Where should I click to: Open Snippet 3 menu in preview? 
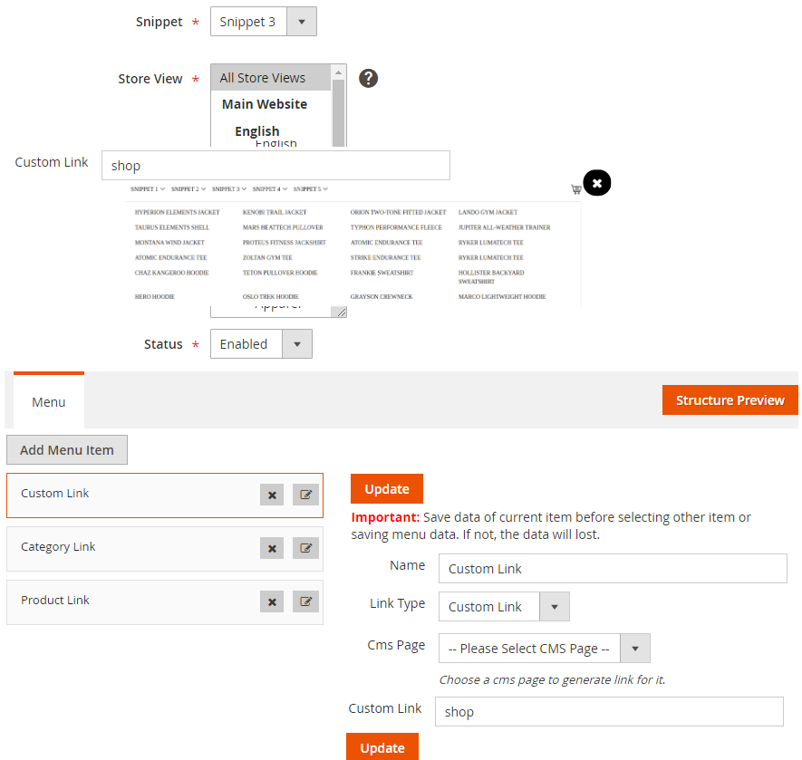tap(226, 189)
